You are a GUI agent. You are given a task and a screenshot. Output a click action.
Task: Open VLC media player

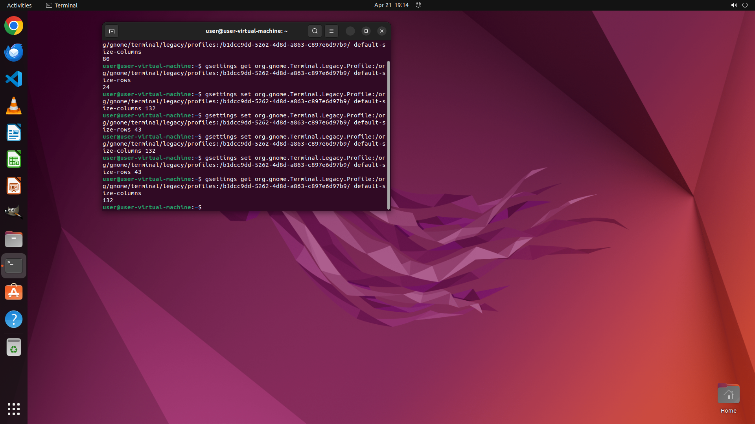click(14, 106)
